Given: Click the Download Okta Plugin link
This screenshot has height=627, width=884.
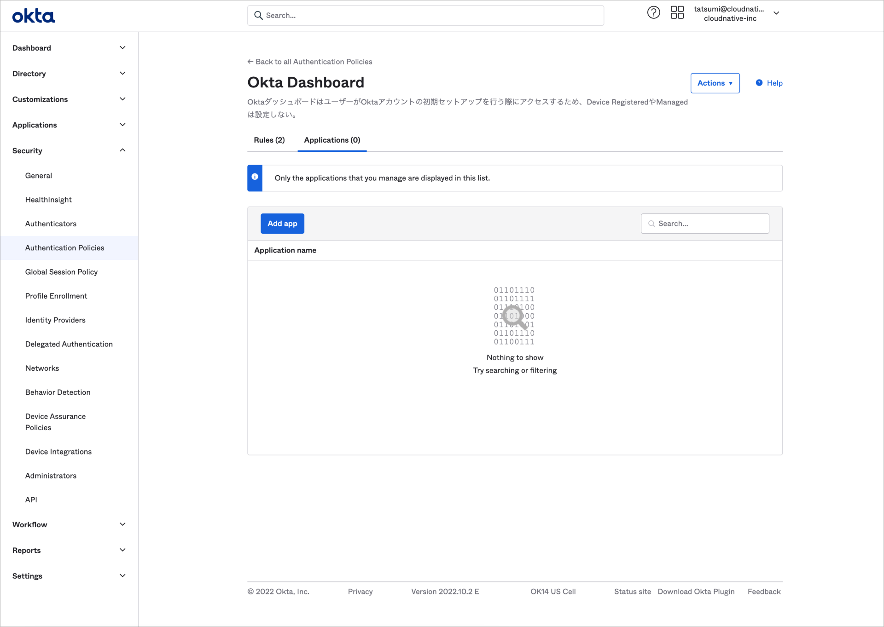Looking at the screenshot, I should click(696, 591).
